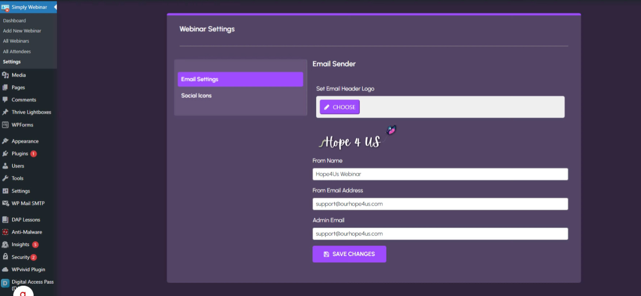Select the Hope 4 US logo thumbnail
This screenshot has height=296, width=641.
point(357,138)
